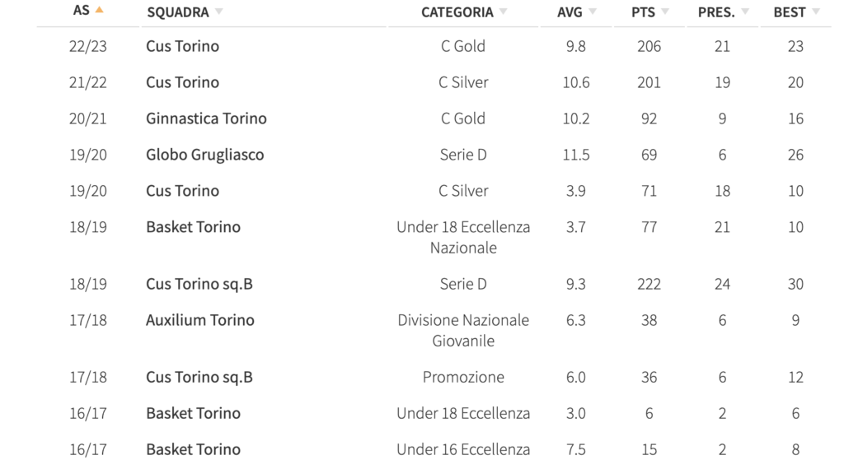Viewport: 844px width, 469px height.
Task: Click the BEST header label
Action: click(790, 12)
